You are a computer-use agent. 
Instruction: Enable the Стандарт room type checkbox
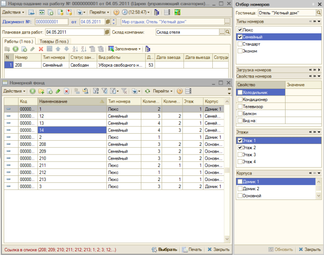click(x=240, y=44)
